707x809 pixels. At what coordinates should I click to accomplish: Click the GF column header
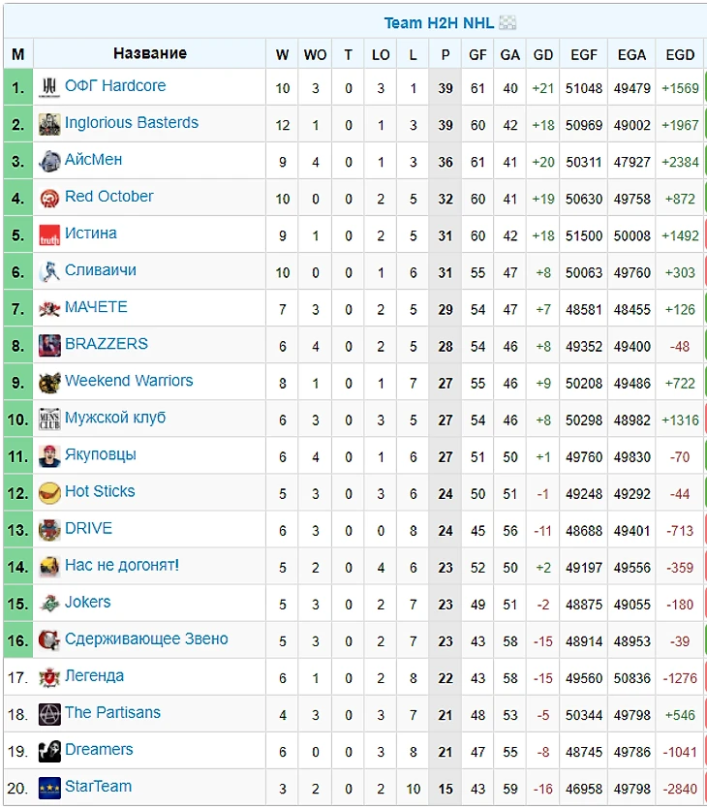point(477,54)
